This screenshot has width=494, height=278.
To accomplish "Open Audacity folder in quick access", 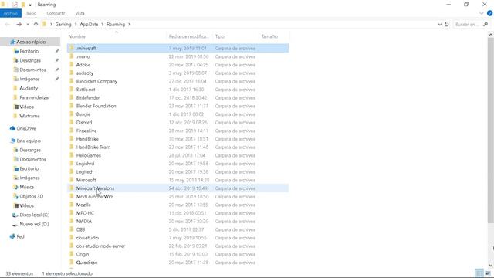I will click(29, 88).
